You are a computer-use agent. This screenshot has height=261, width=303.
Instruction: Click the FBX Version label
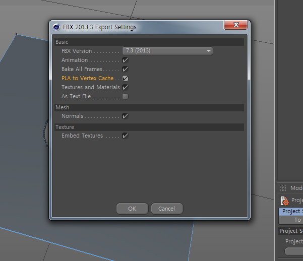click(77, 51)
